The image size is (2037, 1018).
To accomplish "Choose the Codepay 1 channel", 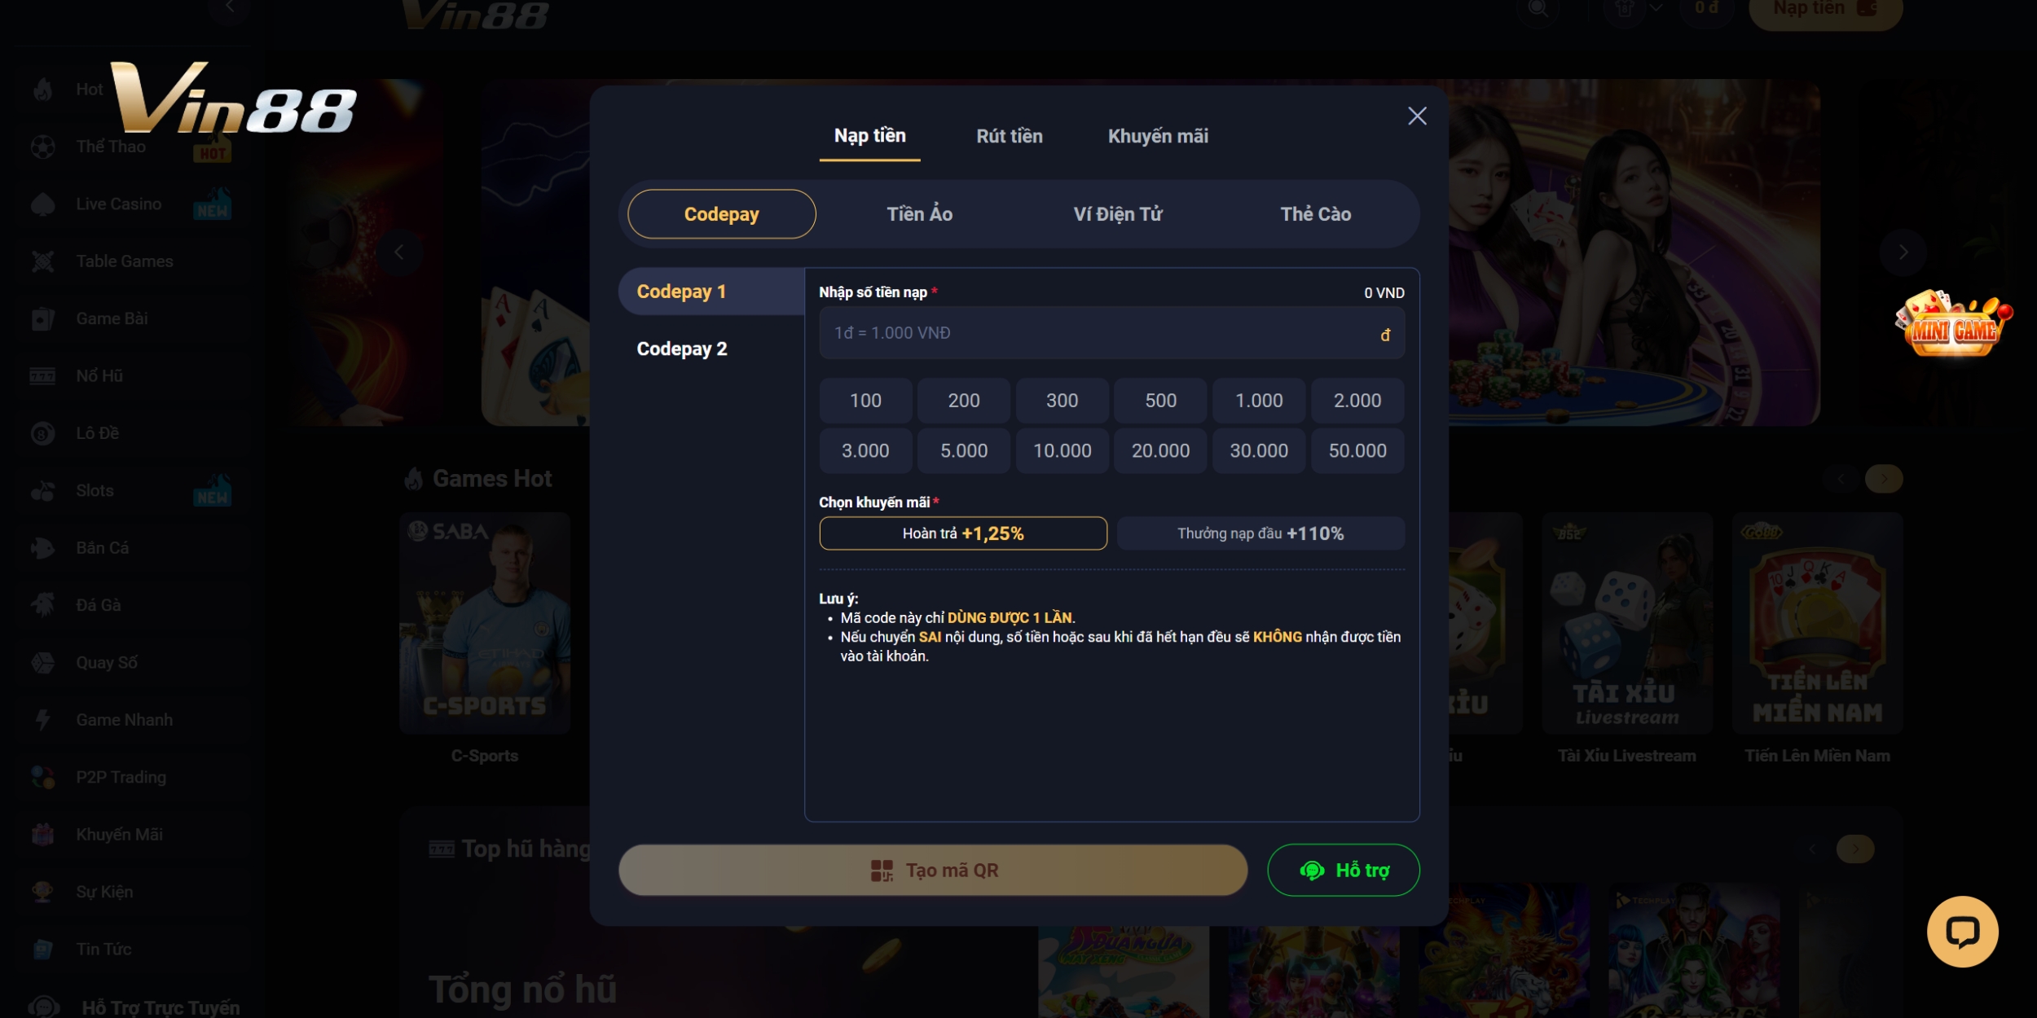I will (x=711, y=292).
